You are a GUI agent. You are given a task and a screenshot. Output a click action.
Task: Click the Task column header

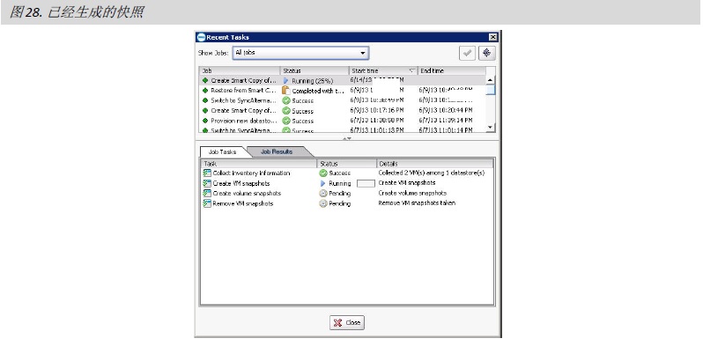point(259,164)
